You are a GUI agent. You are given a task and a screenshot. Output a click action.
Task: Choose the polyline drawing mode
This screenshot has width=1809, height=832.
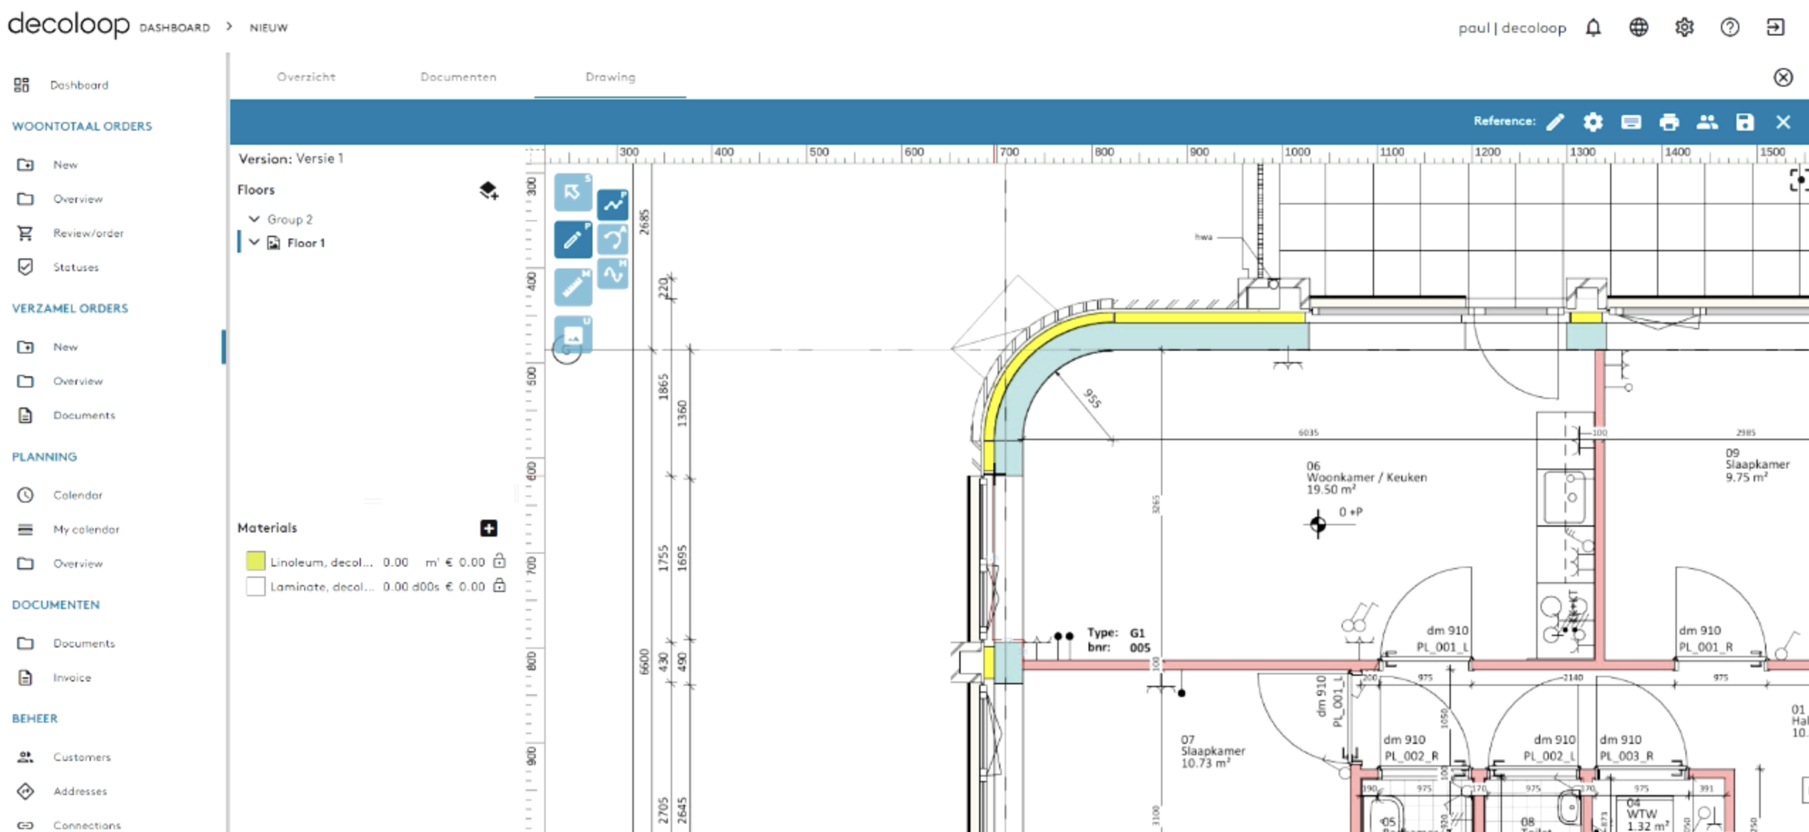[x=612, y=205]
